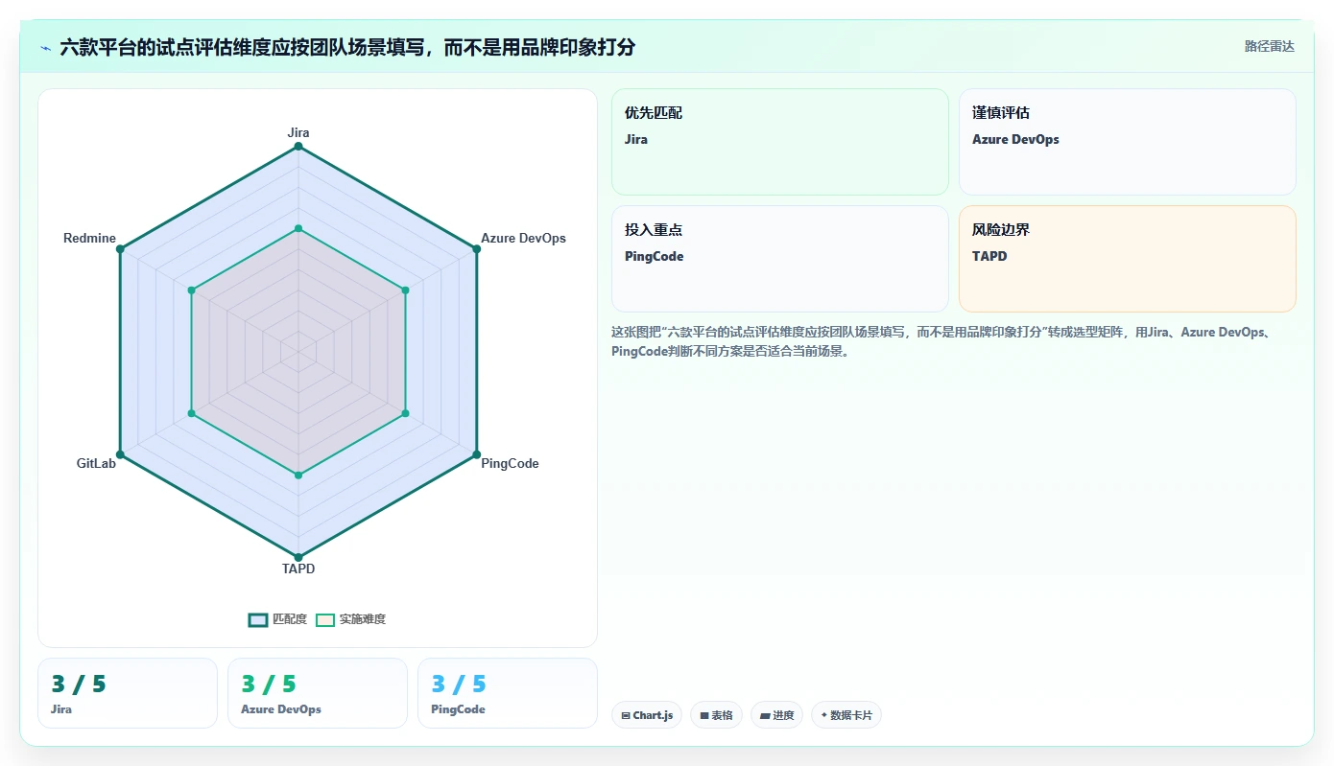Click the Jira 3 / 5 score card
This screenshot has height=766, width=1334.
point(128,693)
